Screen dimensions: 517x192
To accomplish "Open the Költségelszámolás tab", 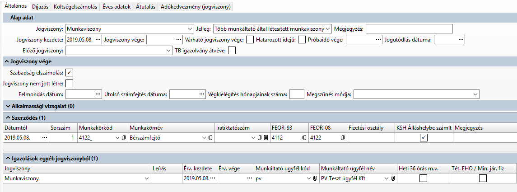I will [75, 7].
